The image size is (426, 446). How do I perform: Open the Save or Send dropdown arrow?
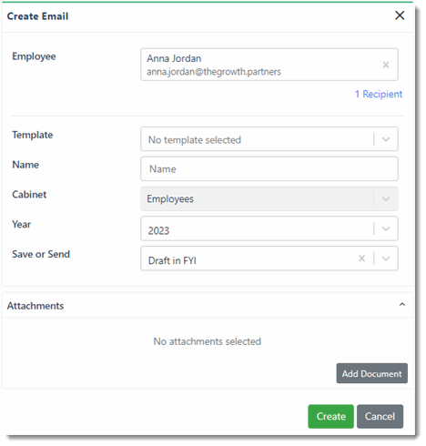click(386, 258)
